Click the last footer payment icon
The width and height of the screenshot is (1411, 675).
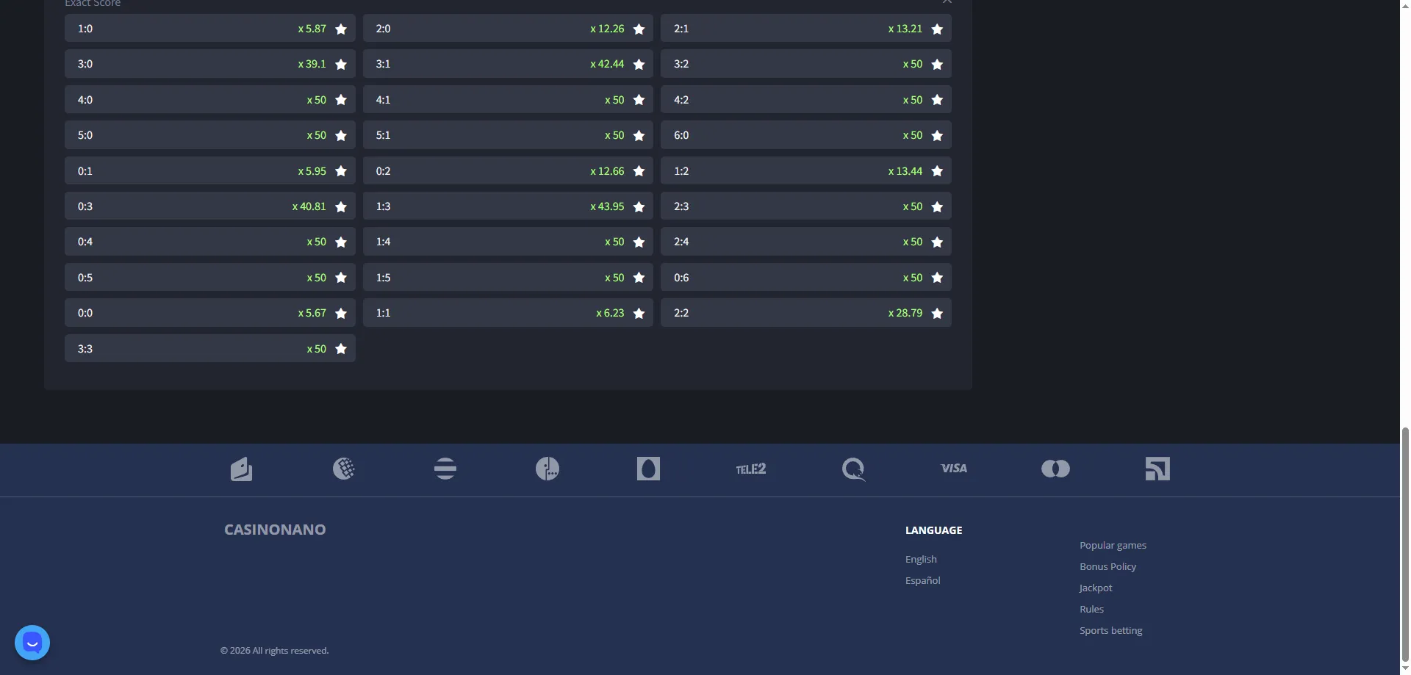[1157, 469]
